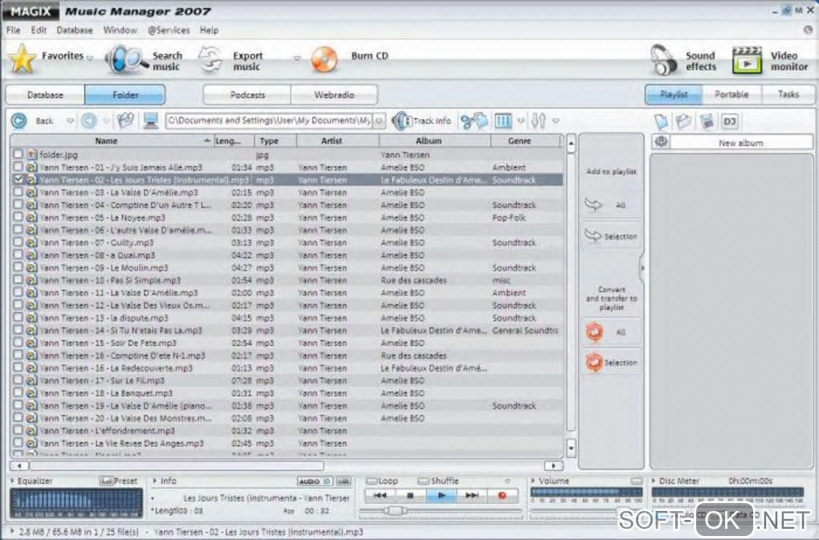This screenshot has height=540, width=819.
Task: Click the vertical scrollbar down arrow of file list
Action: 571,448
